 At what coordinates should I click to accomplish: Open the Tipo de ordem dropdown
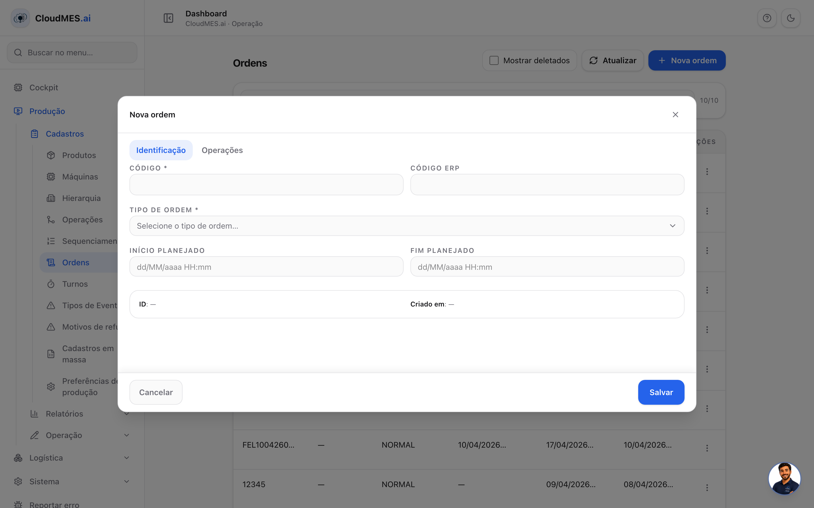click(x=407, y=226)
